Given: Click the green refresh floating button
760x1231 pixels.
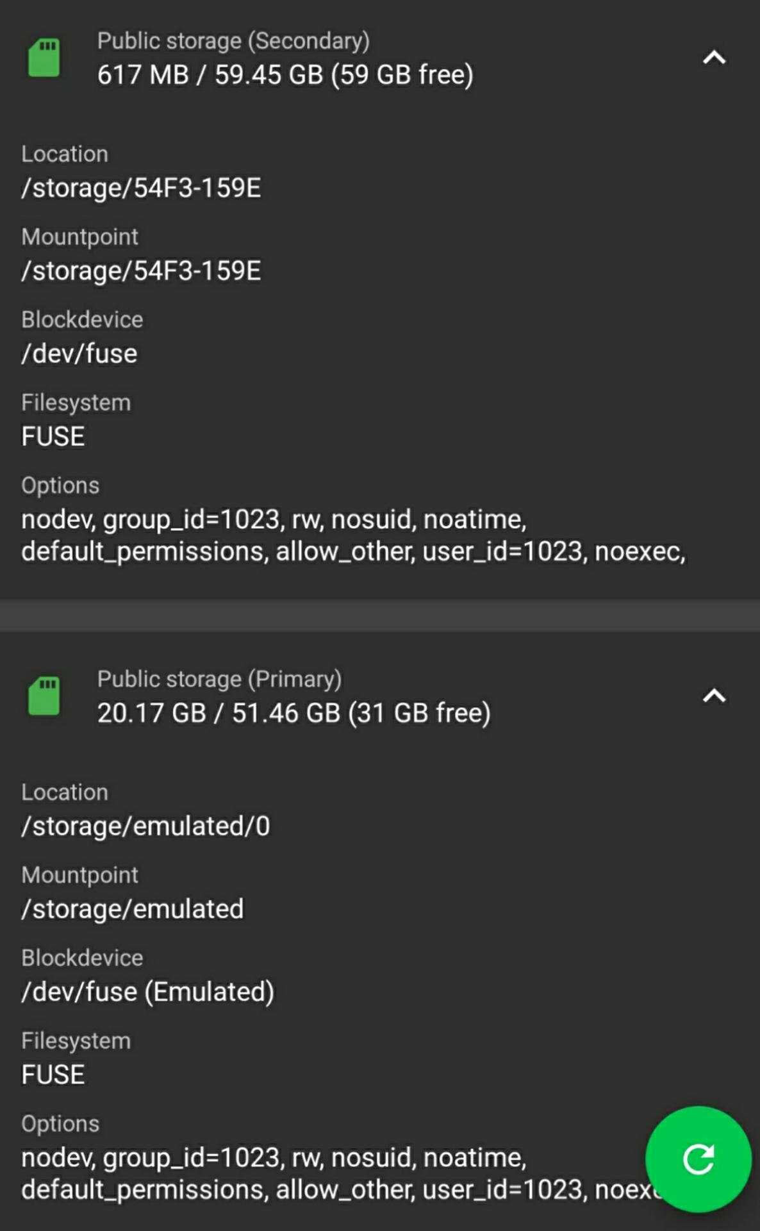Looking at the screenshot, I should coord(698,1159).
